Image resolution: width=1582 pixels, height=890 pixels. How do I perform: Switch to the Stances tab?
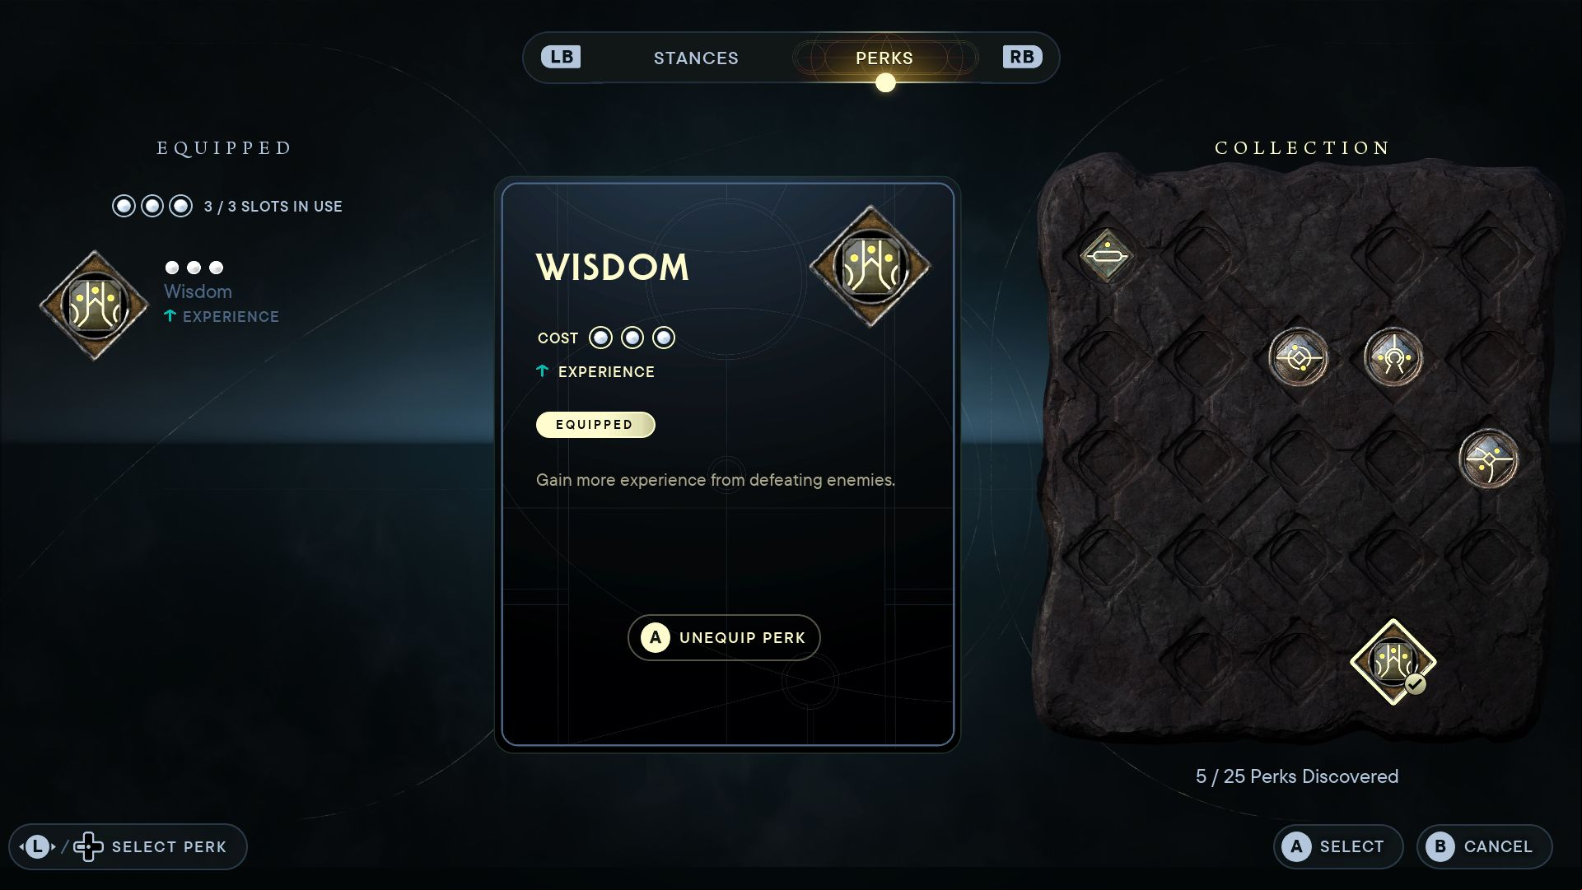tap(696, 58)
